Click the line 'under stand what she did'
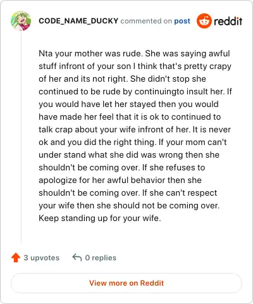This screenshot has width=253, height=304. [x=129, y=155]
